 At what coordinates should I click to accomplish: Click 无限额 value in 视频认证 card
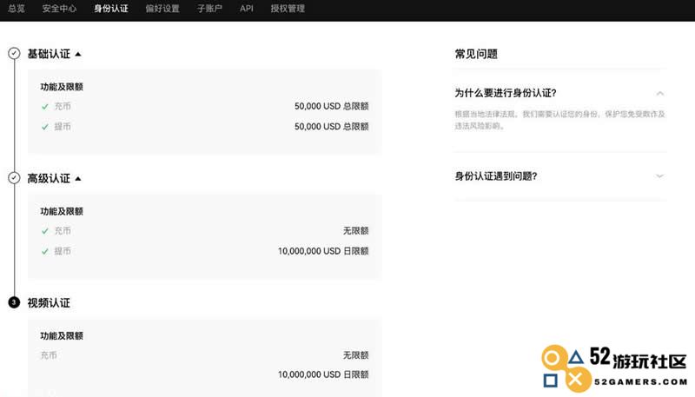coord(356,355)
